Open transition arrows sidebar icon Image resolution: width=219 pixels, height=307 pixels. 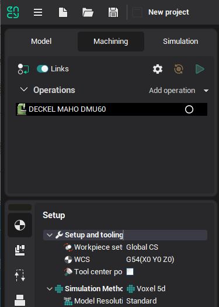[x=20, y=275]
